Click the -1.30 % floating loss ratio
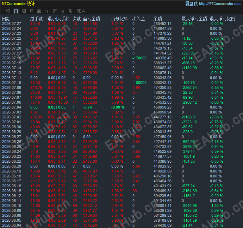The image size is (243, 228). coord(217,206)
